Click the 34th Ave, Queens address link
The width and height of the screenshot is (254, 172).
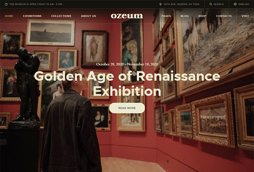click(x=181, y=4)
